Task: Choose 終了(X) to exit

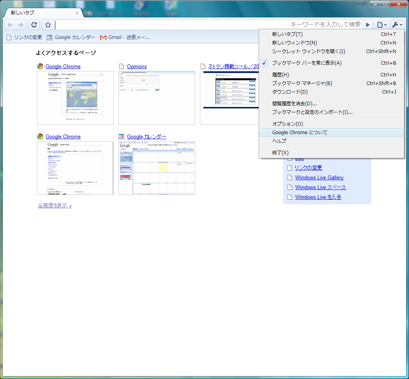Action: 331,153
